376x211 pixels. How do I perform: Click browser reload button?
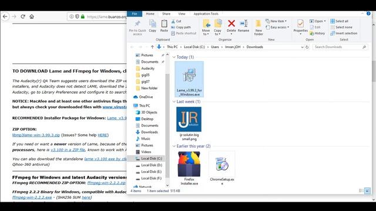pos(23,16)
